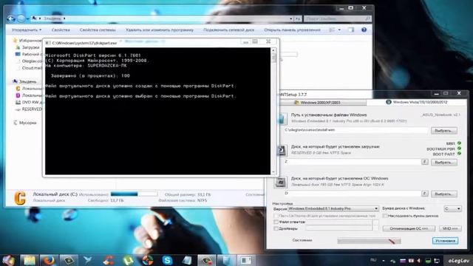Open the VHD >>> menu
473x266 pixels.
450,228
